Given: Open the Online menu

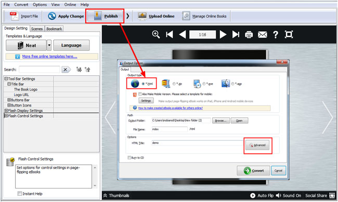Looking at the screenshot, I should 70,5.
